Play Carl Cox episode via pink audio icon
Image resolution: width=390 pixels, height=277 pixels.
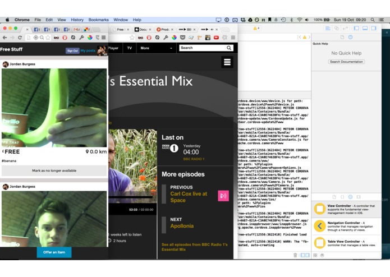(x=223, y=196)
